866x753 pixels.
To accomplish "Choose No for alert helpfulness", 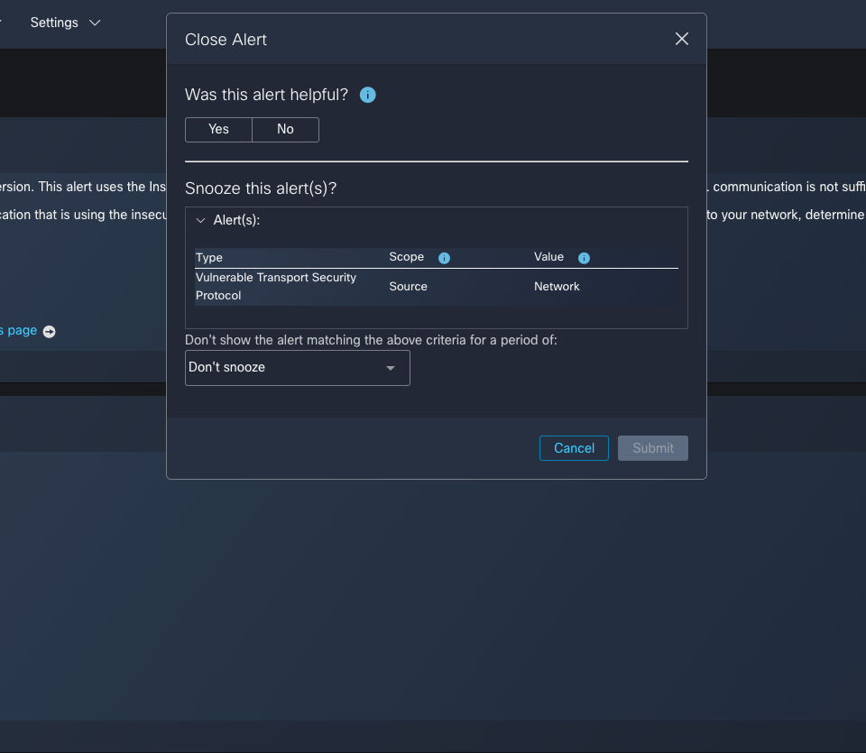I will coord(286,129).
